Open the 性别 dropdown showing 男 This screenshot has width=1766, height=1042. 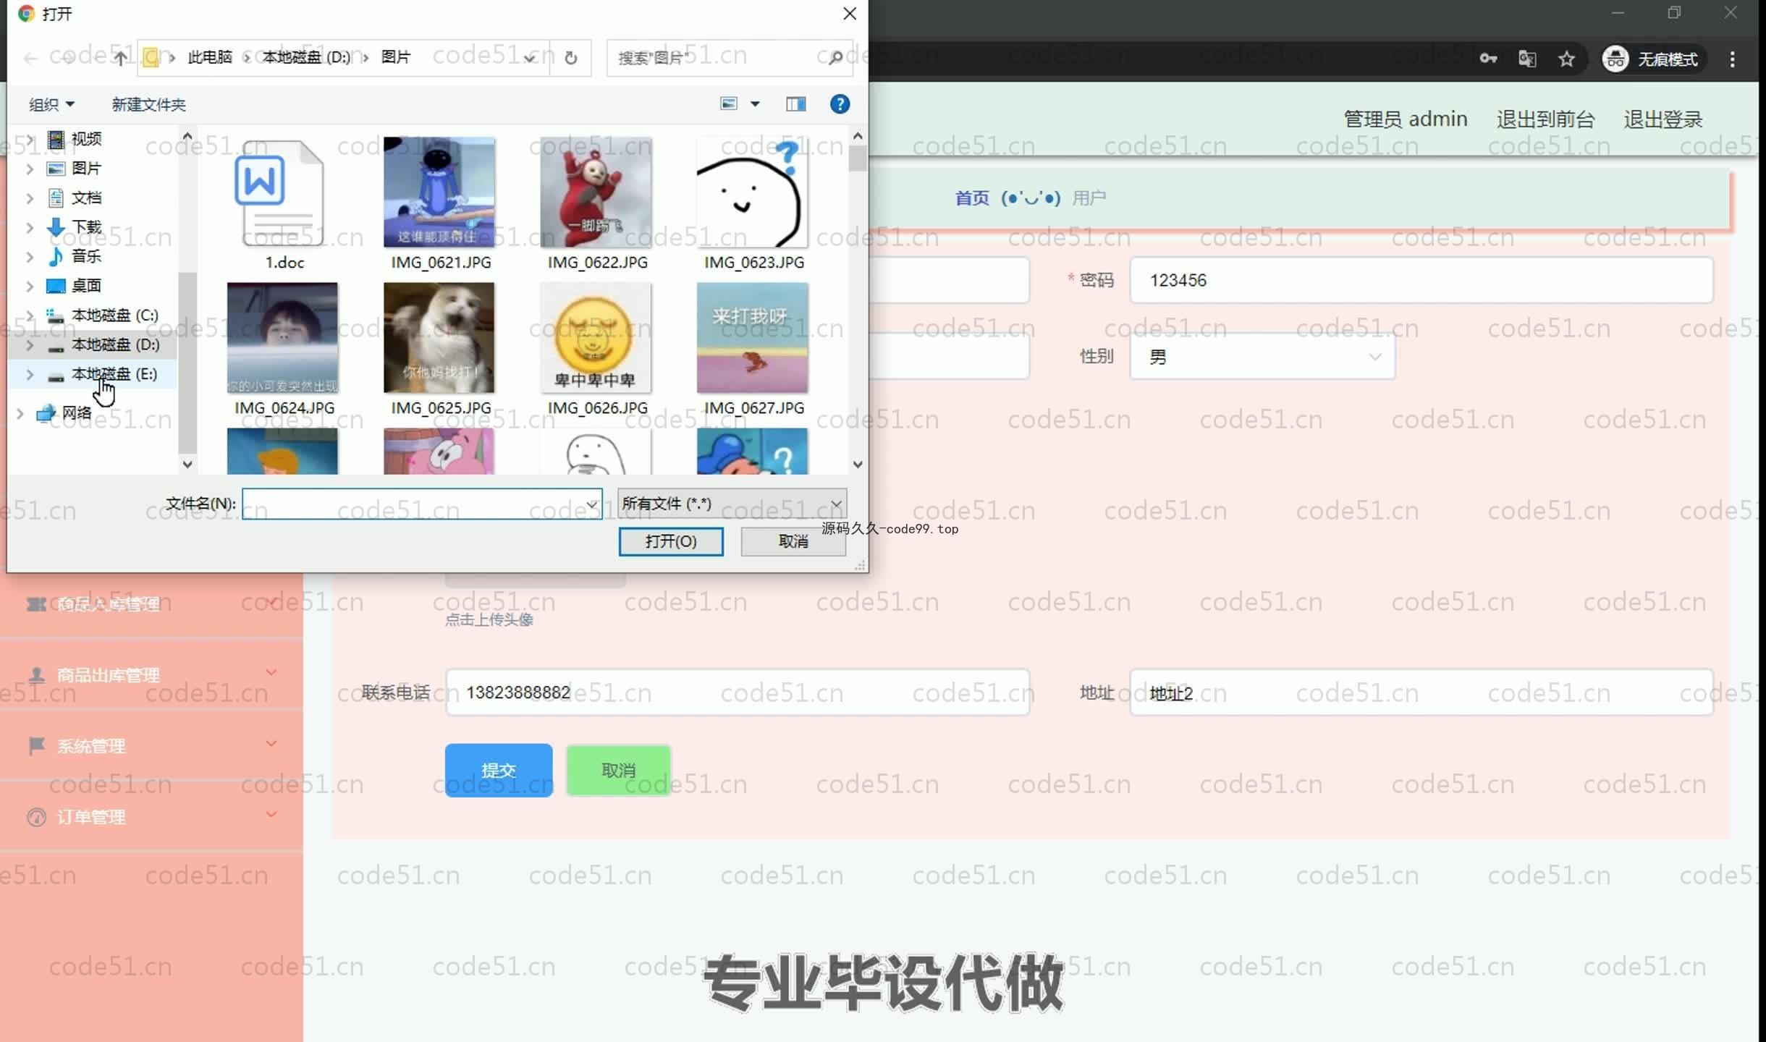pyautogui.click(x=1262, y=357)
